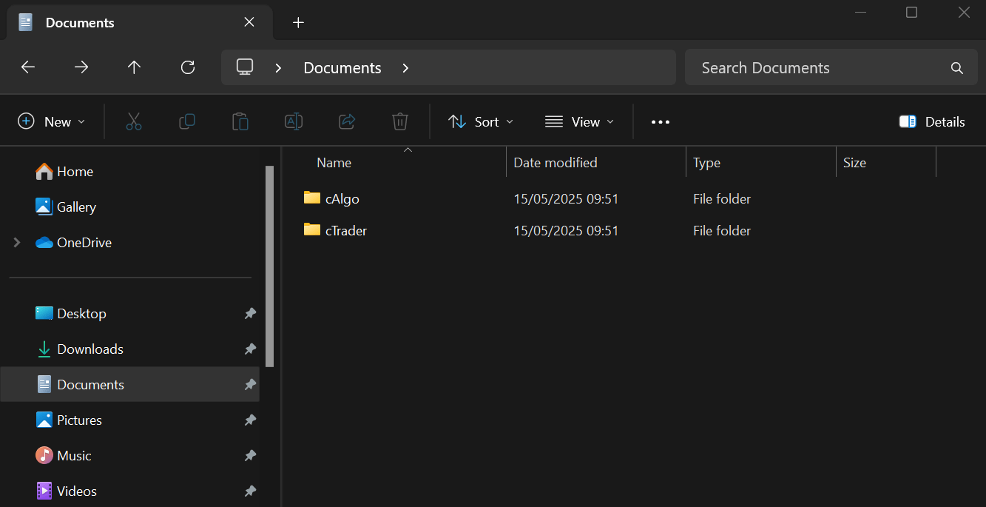
Task: Open the See more ellipsis menu
Action: pos(661,122)
